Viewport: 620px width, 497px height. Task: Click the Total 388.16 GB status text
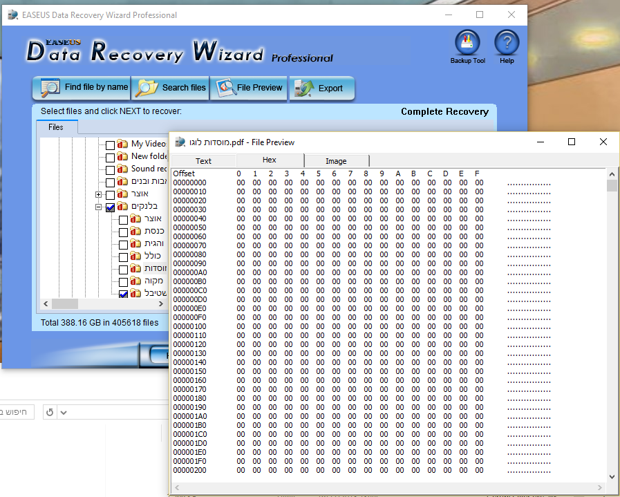point(100,323)
